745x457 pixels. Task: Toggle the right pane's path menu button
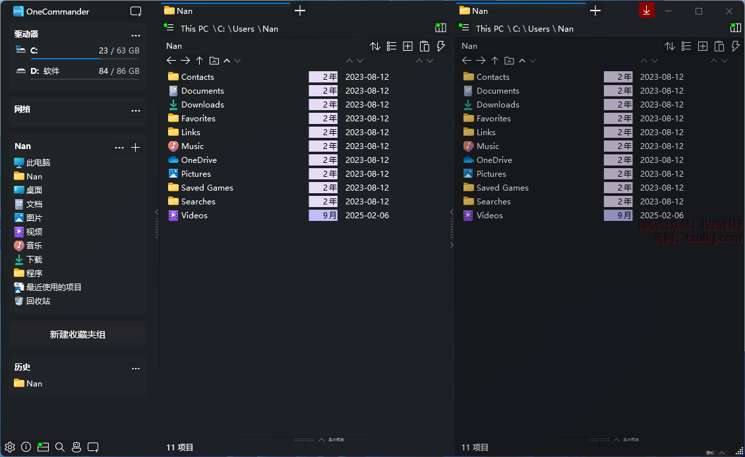464,28
